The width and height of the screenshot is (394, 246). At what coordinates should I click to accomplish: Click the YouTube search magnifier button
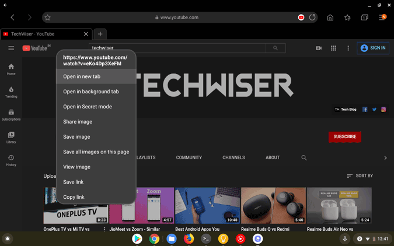pos(276,48)
